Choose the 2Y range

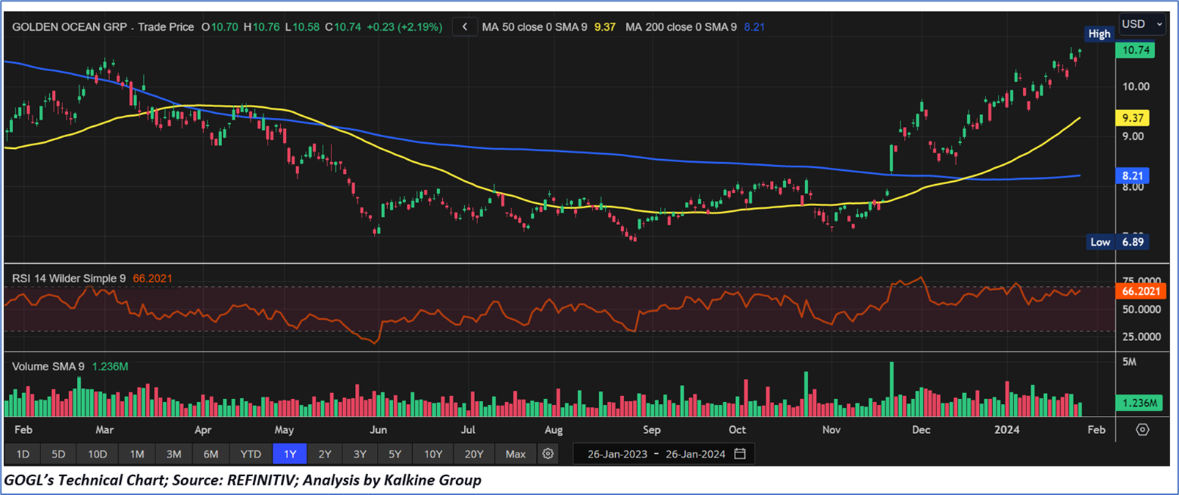point(325,454)
